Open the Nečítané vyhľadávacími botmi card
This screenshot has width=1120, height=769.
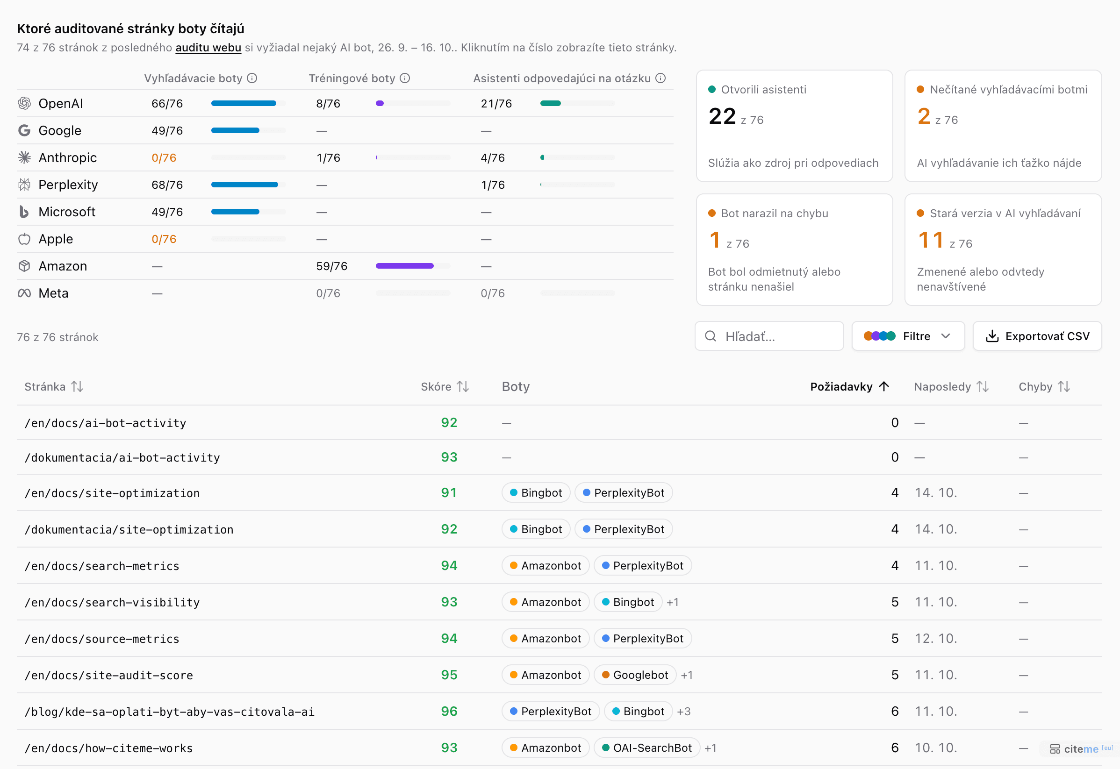coord(1003,126)
